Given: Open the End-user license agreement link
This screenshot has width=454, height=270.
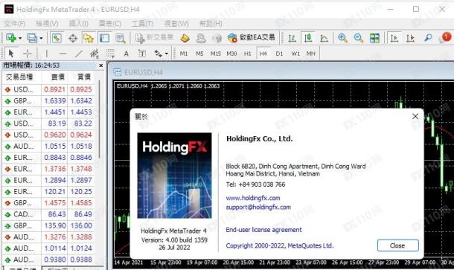Looking at the screenshot, I should click(263, 230).
